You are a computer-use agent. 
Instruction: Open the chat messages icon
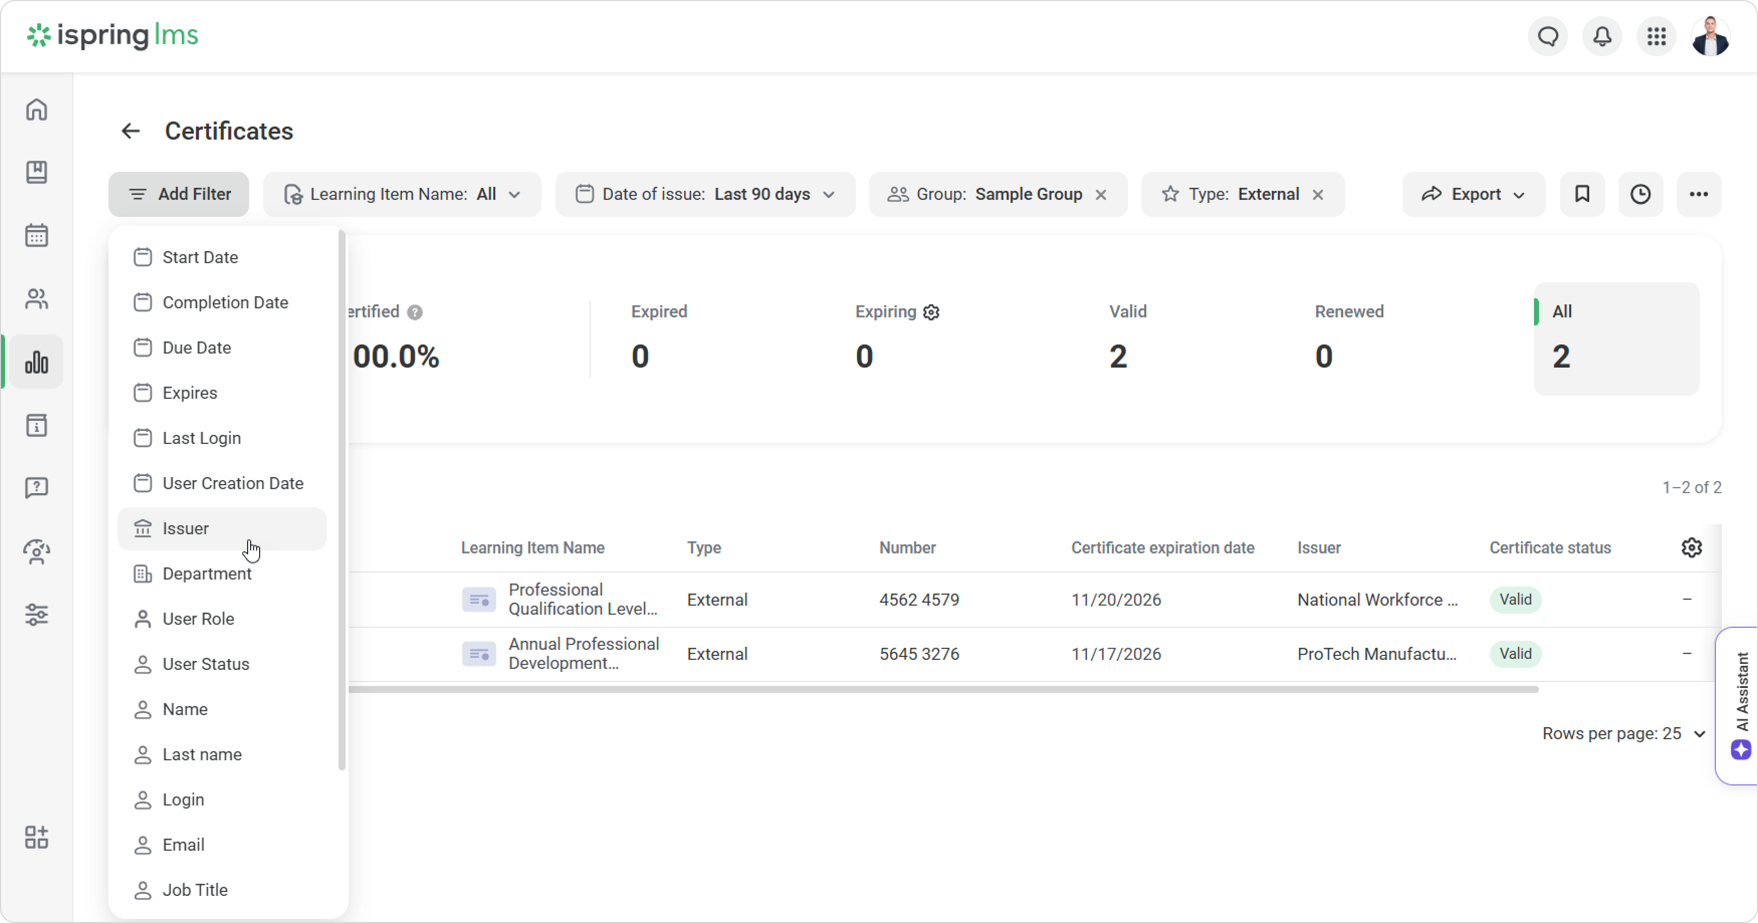(1548, 36)
